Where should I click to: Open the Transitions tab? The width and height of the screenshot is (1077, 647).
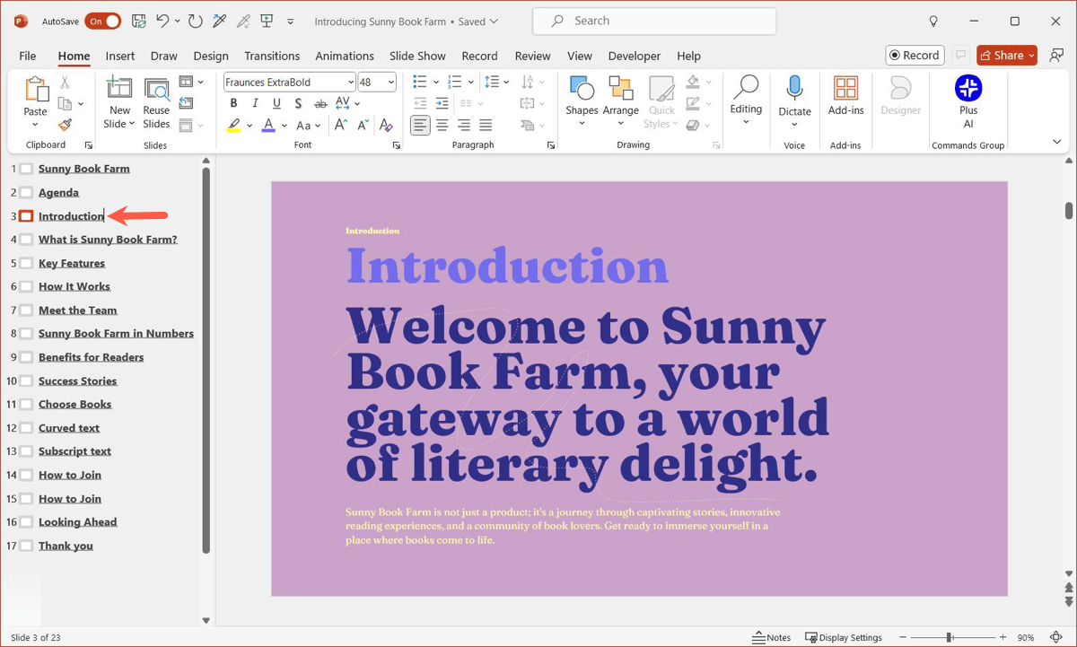272,56
